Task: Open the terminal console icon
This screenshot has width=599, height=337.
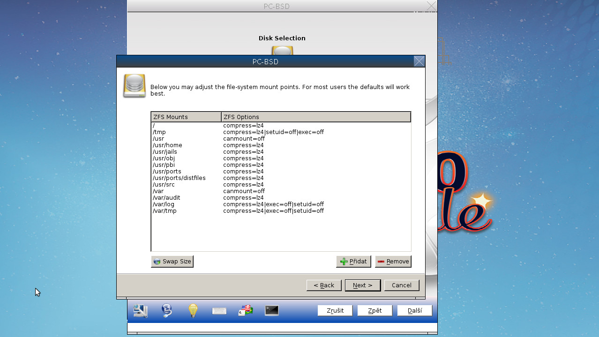Action: pyautogui.click(x=271, y=310)
